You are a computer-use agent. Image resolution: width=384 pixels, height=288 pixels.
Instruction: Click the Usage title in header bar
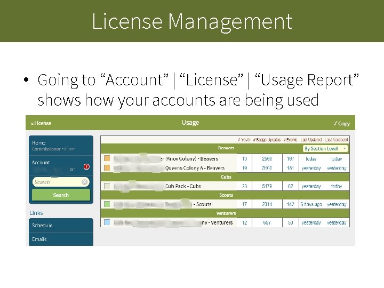[190, 123]
